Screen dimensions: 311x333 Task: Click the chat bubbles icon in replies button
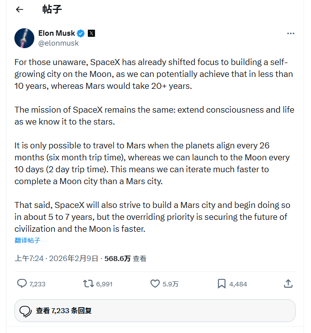(25, 311)
